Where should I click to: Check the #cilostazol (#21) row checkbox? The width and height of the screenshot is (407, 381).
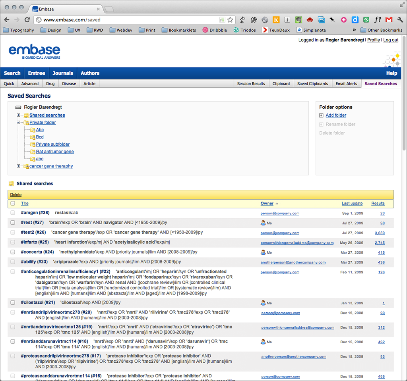click(x=13, y=302)
